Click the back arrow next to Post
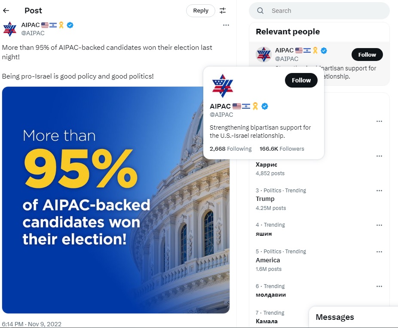 (6, 11)
